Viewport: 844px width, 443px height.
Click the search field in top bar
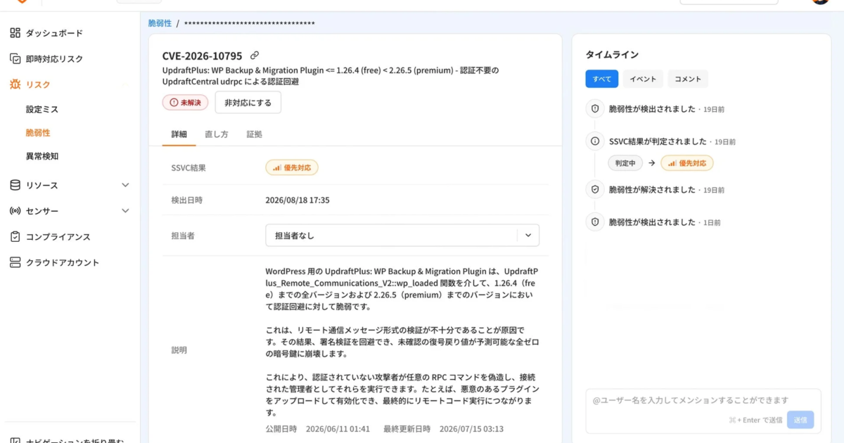coord(729,2)
